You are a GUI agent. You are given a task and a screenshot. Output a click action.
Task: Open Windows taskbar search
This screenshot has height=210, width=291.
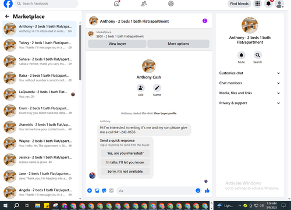pos(16,205)
